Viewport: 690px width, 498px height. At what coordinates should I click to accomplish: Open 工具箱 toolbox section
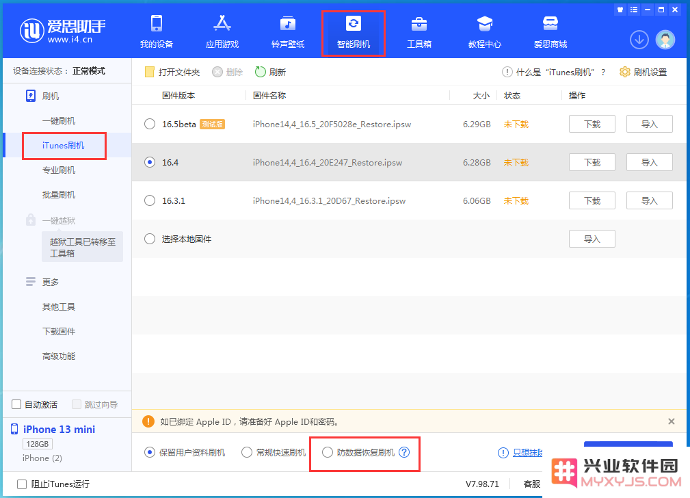coord(419,31)
